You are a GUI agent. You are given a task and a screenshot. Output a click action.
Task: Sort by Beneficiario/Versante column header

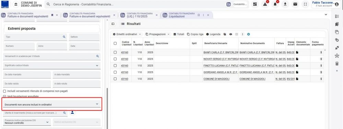(x=216, y=43)
